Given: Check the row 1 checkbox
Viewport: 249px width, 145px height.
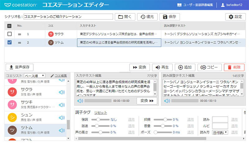Looking at the screenshot, I should coord(10,34).
